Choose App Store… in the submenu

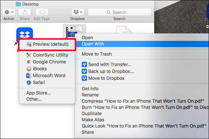(x=38, y=93)
